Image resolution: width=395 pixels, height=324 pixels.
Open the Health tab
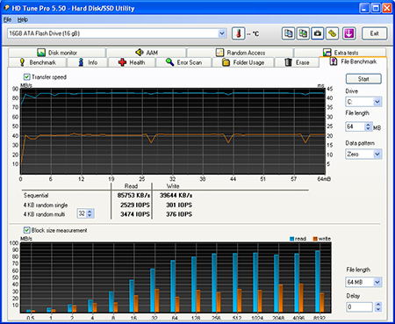[132, 62]
